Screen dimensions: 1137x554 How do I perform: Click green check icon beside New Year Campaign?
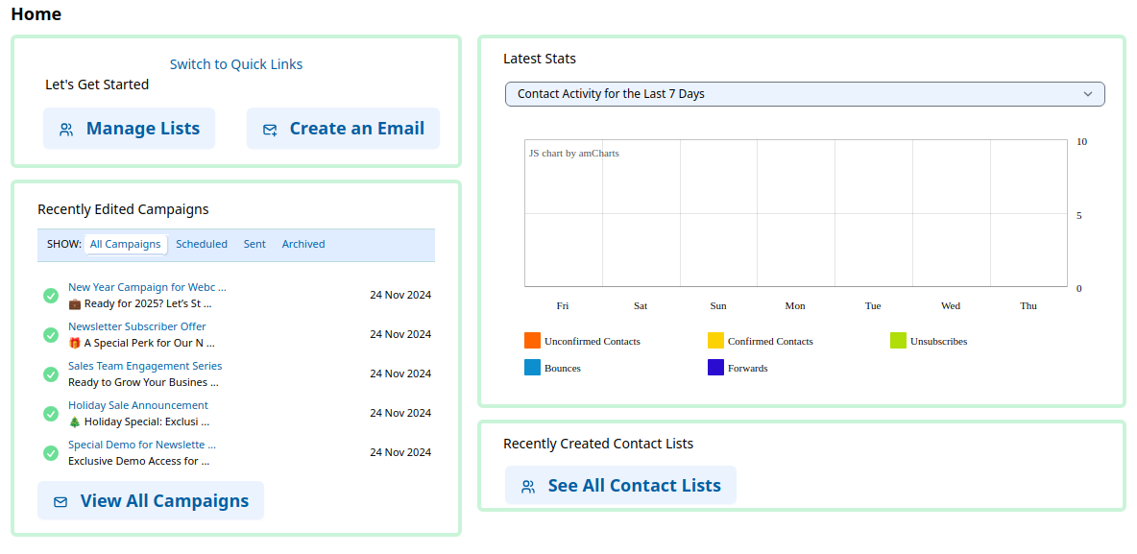(51, 296)
